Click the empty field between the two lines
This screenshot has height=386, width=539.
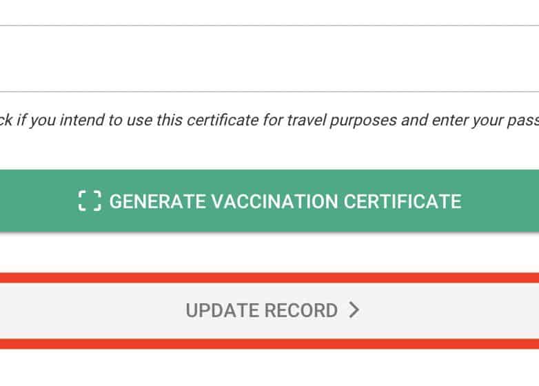pos(269,59)
